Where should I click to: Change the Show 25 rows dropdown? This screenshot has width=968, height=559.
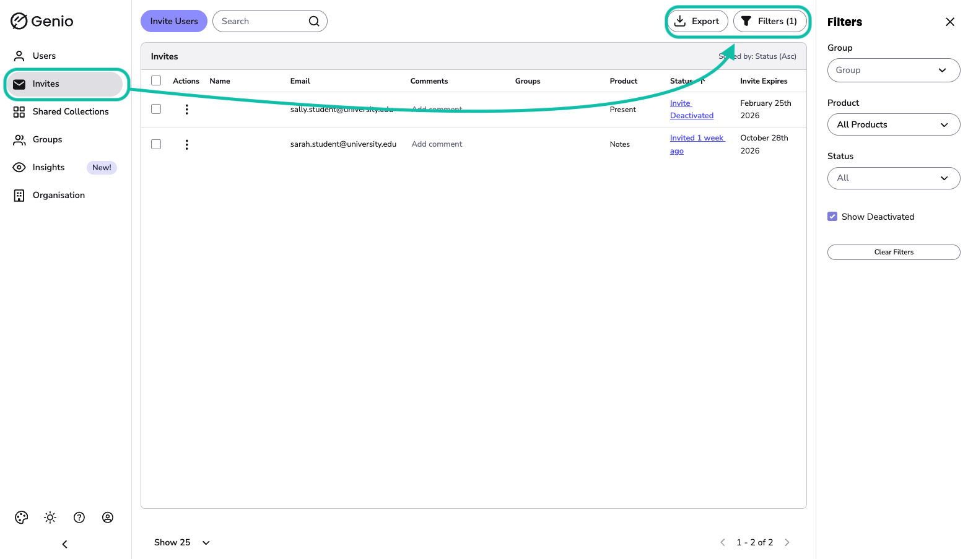pyautogui.click(x=182, y=542)
